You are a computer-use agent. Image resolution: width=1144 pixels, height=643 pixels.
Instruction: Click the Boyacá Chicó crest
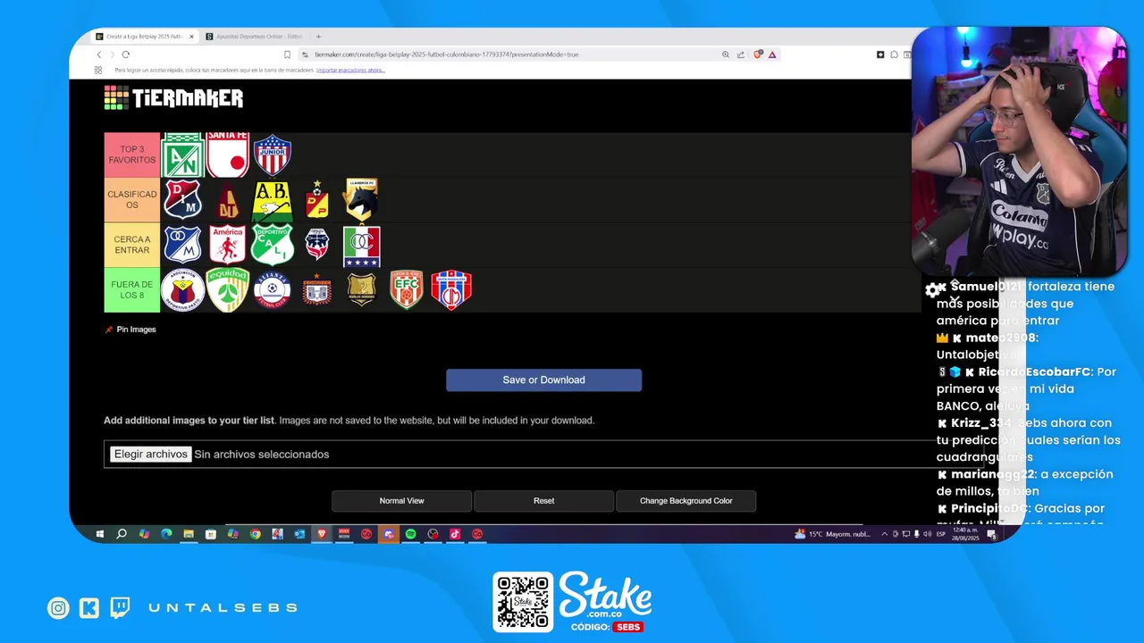click(x=316, y=289)
